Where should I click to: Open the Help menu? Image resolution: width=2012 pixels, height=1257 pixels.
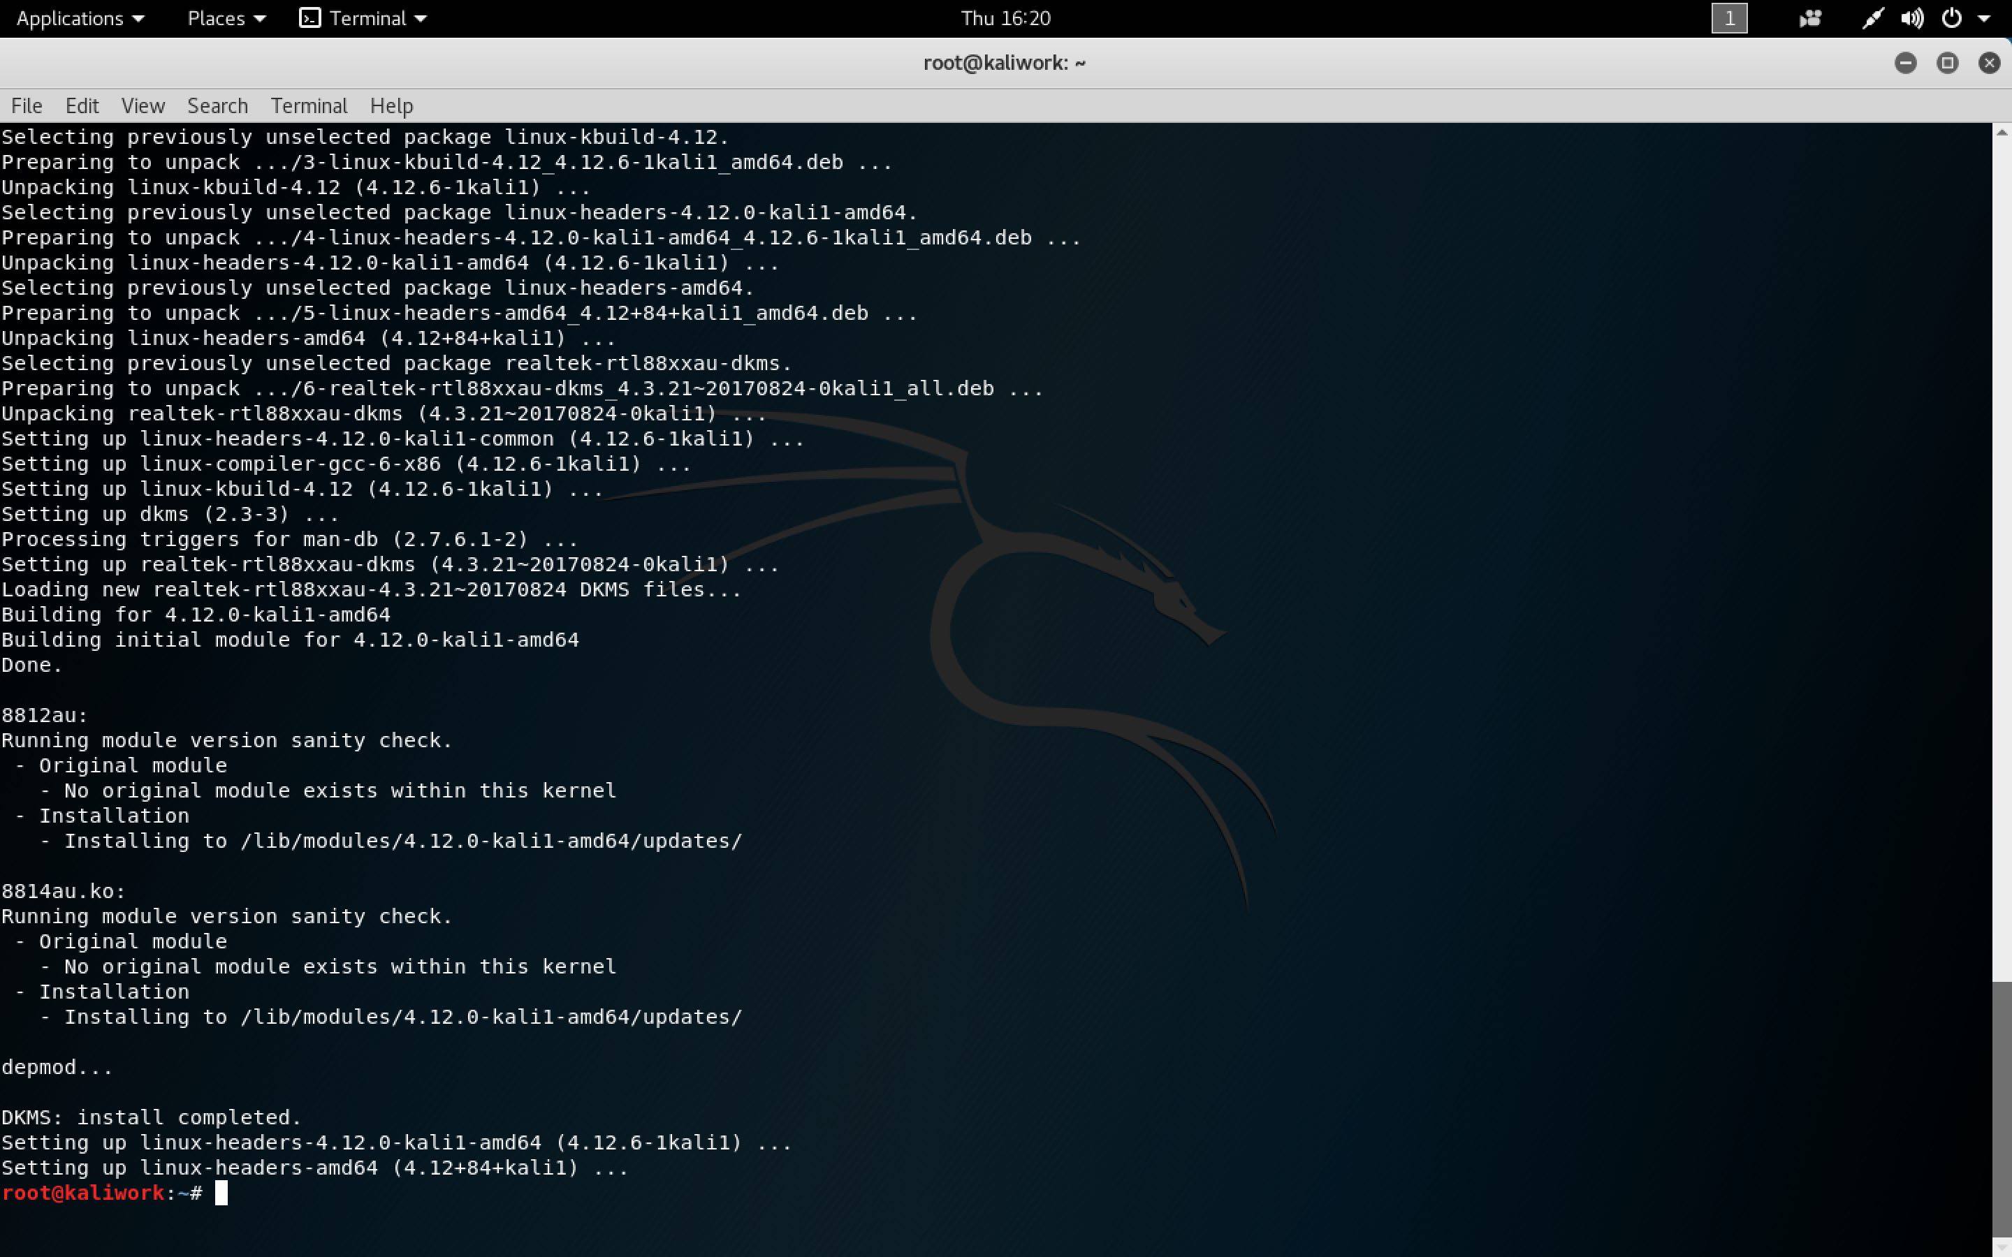coord(391,105)
